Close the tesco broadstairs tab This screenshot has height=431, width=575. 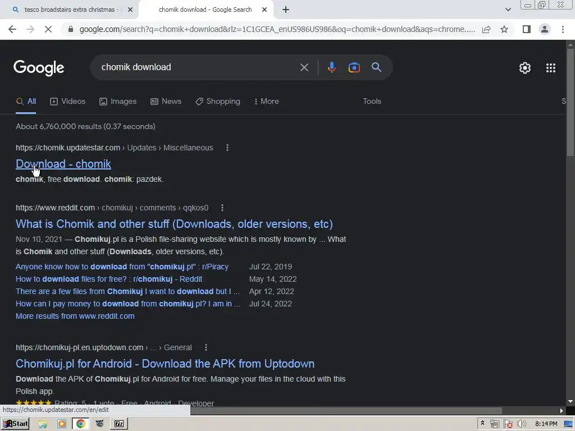(130, 10)
